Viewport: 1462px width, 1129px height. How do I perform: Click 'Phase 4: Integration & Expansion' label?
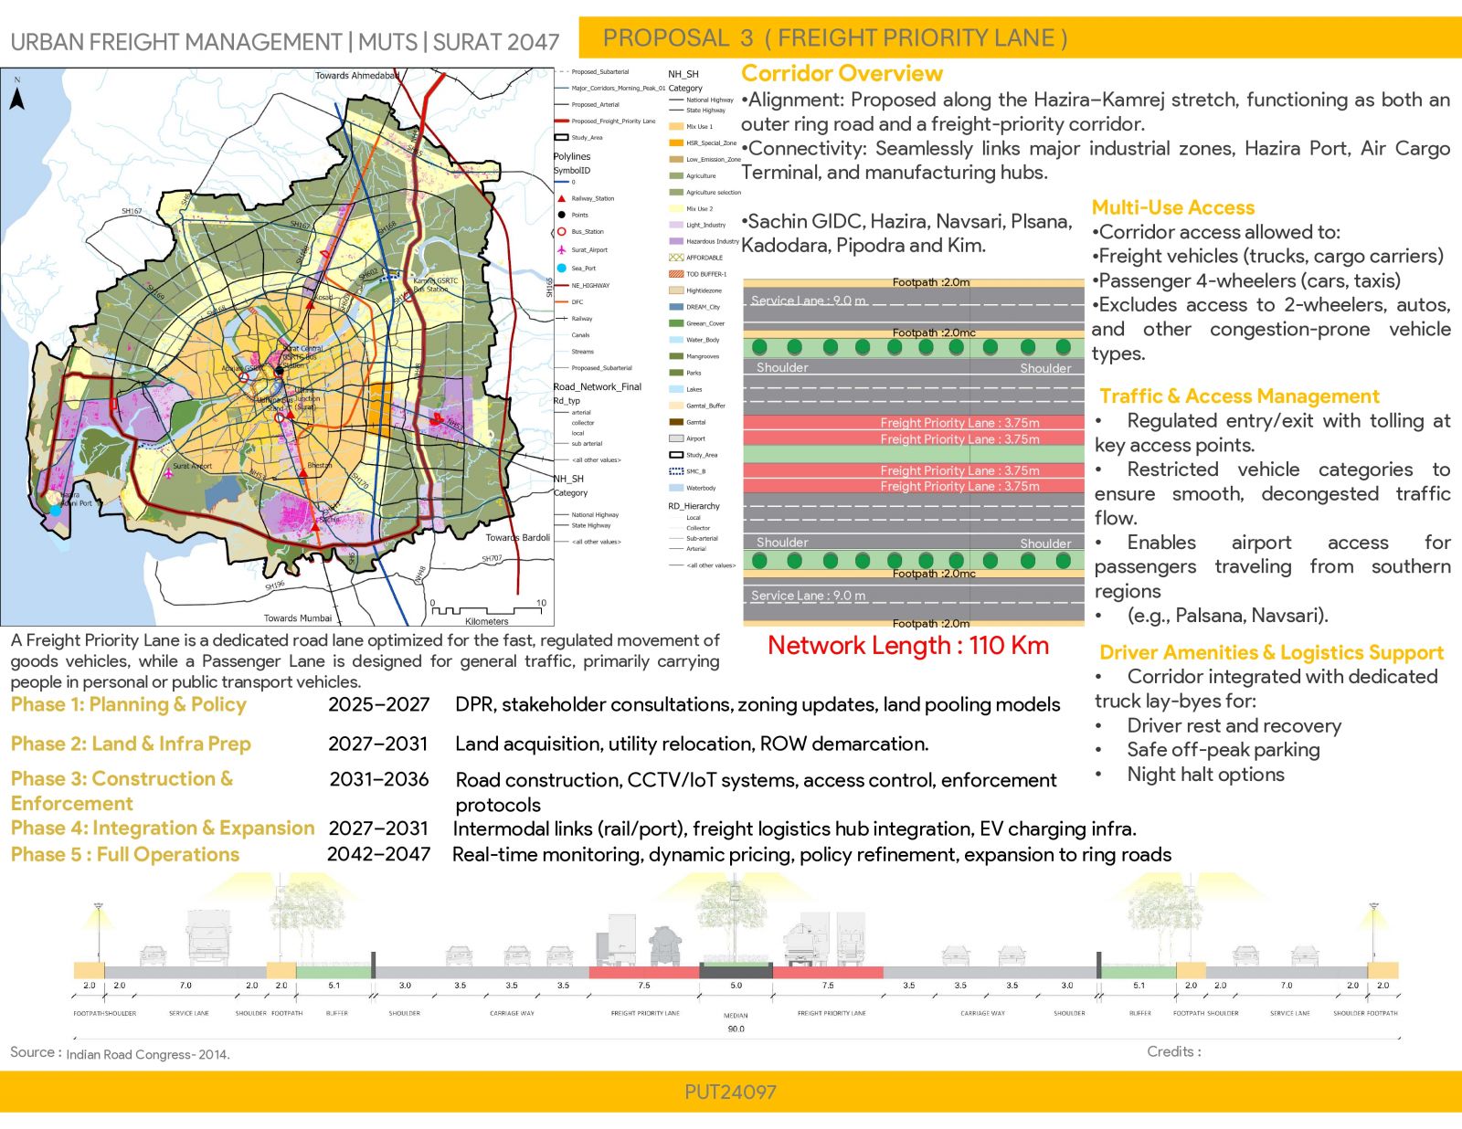(163, 828)
